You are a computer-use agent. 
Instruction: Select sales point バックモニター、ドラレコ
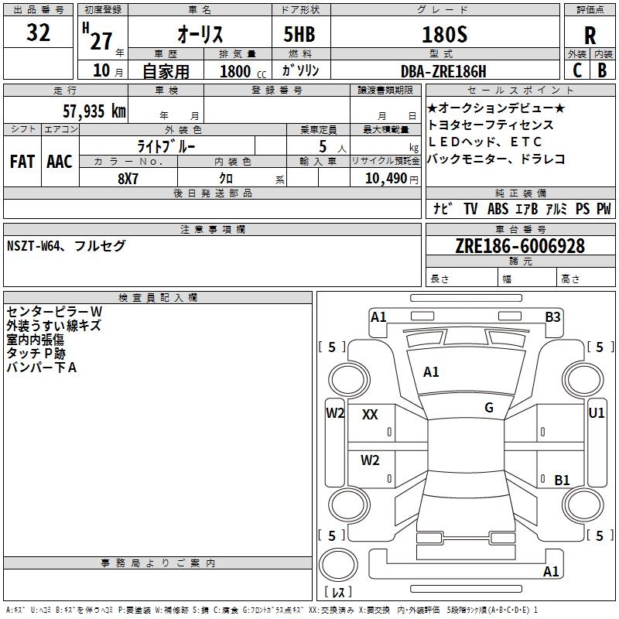pos(497,159)
